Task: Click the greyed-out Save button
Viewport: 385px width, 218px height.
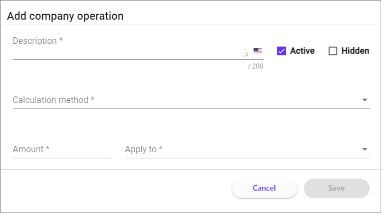Action: 337,188
